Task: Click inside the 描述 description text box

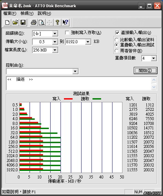Action: click(x=79, y=83)
